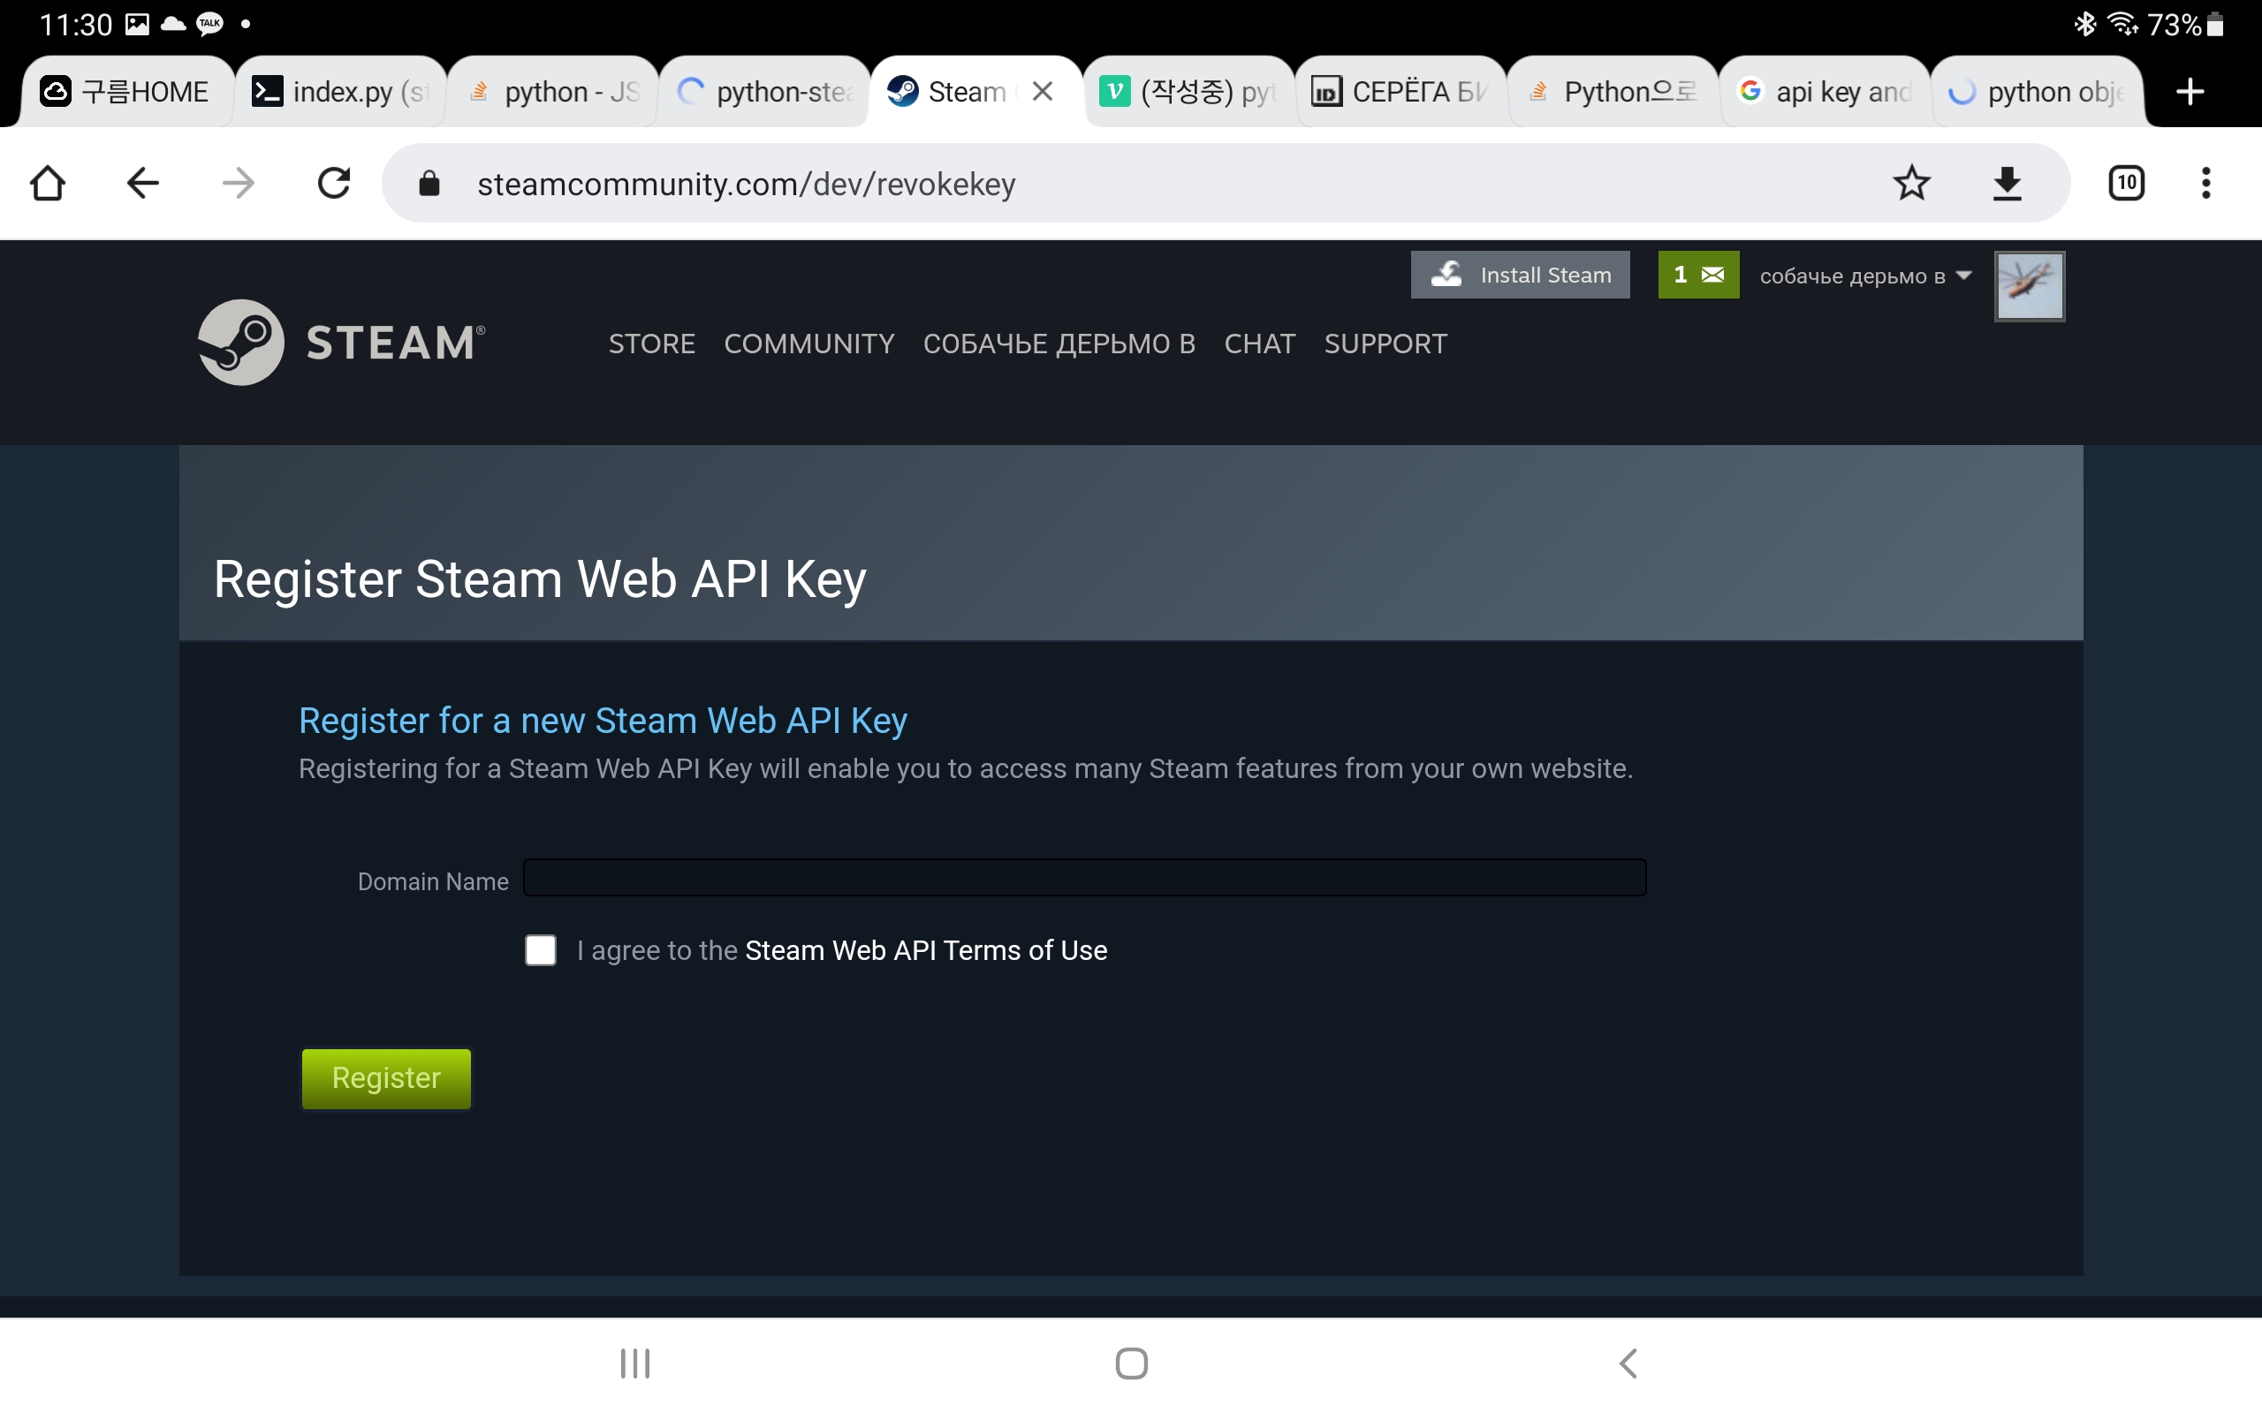Tap the battery status icon
Viewport: 2262px width, 1413px height.
point(2214,25)
